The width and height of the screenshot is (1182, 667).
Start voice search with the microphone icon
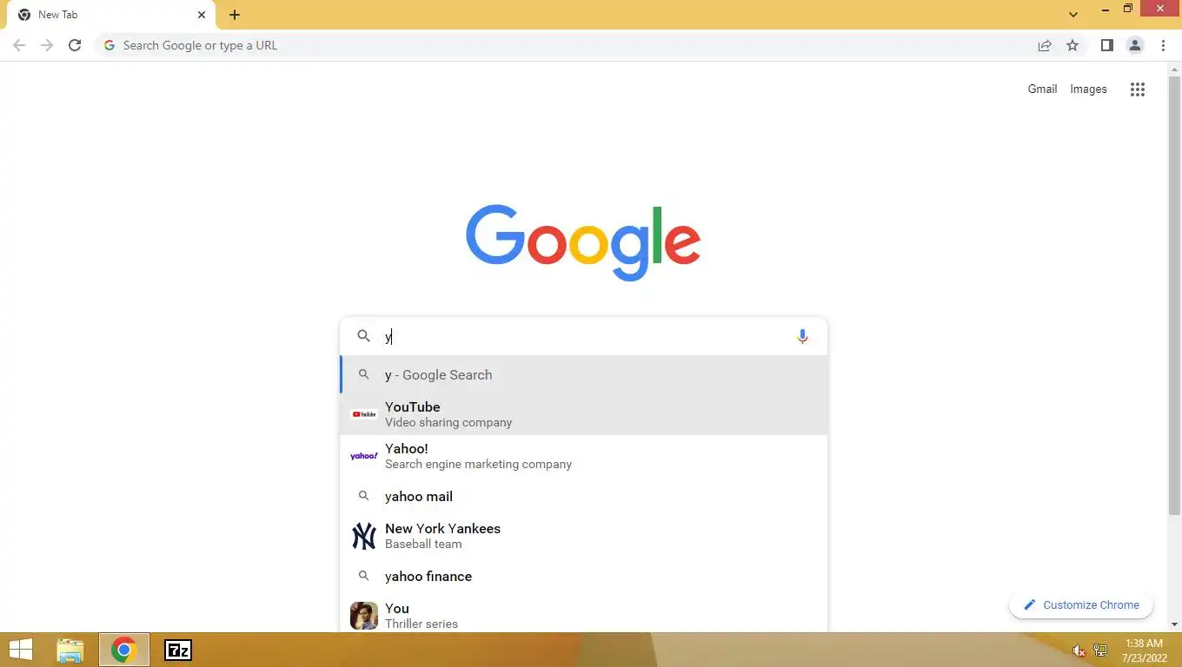click(x=802, y=336)
